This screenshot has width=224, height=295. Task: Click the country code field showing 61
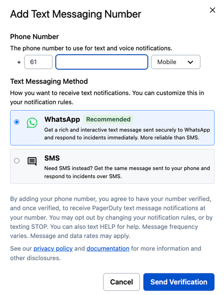click(x=38, y=62)
